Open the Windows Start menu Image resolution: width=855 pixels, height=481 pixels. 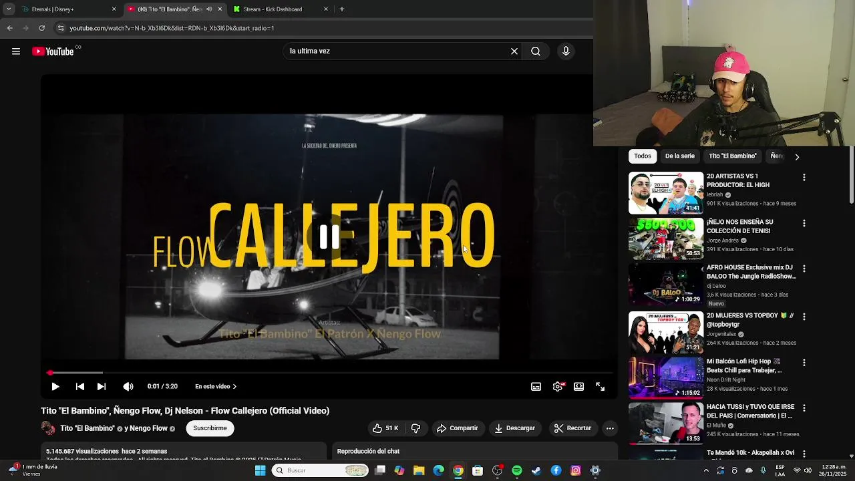click(260, 471)
